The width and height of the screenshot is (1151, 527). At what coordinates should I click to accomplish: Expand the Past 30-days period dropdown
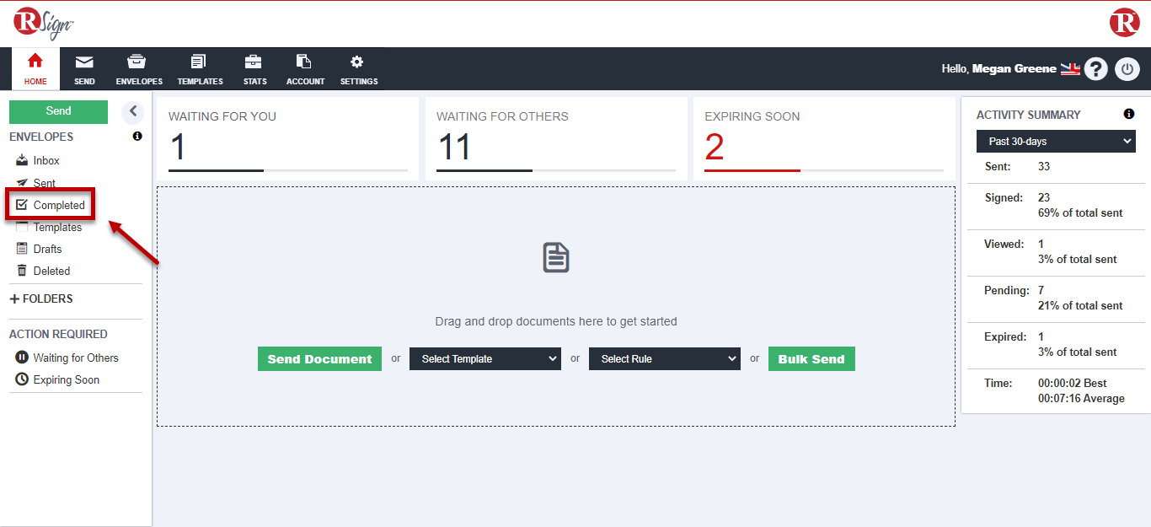coord(1056,142)
